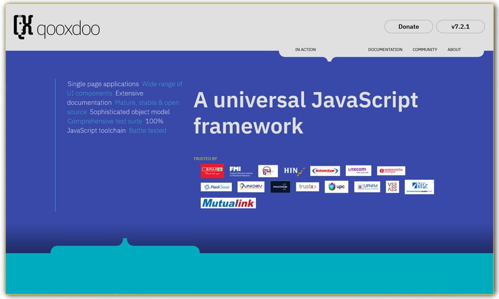Open the COMMUNITY section
499x299 pixels.
click(425, 49)
